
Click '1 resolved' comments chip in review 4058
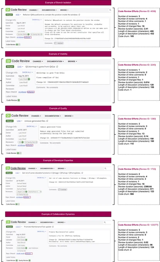59,43
